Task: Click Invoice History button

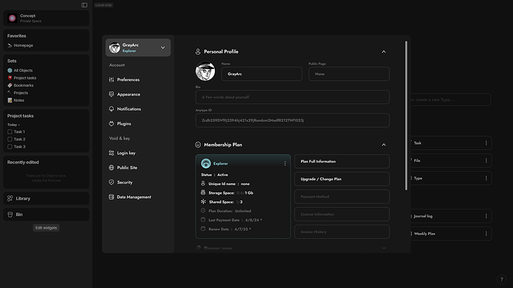Action: (342, 232)
